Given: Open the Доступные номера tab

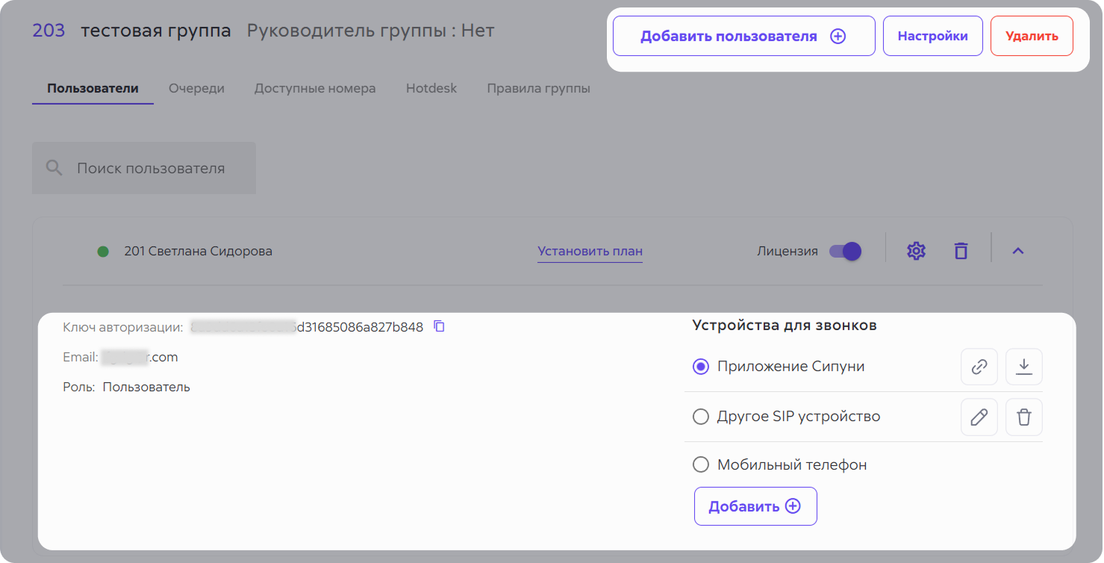Looking at the screenshot, I should pyautogui.click(x=315, y=88).
